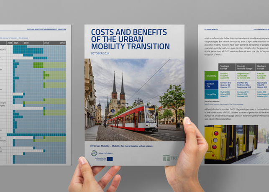The width and height of the screenshot is (269, 192).
Task: Click the TRT logo on cover
Action: point(174,158)
